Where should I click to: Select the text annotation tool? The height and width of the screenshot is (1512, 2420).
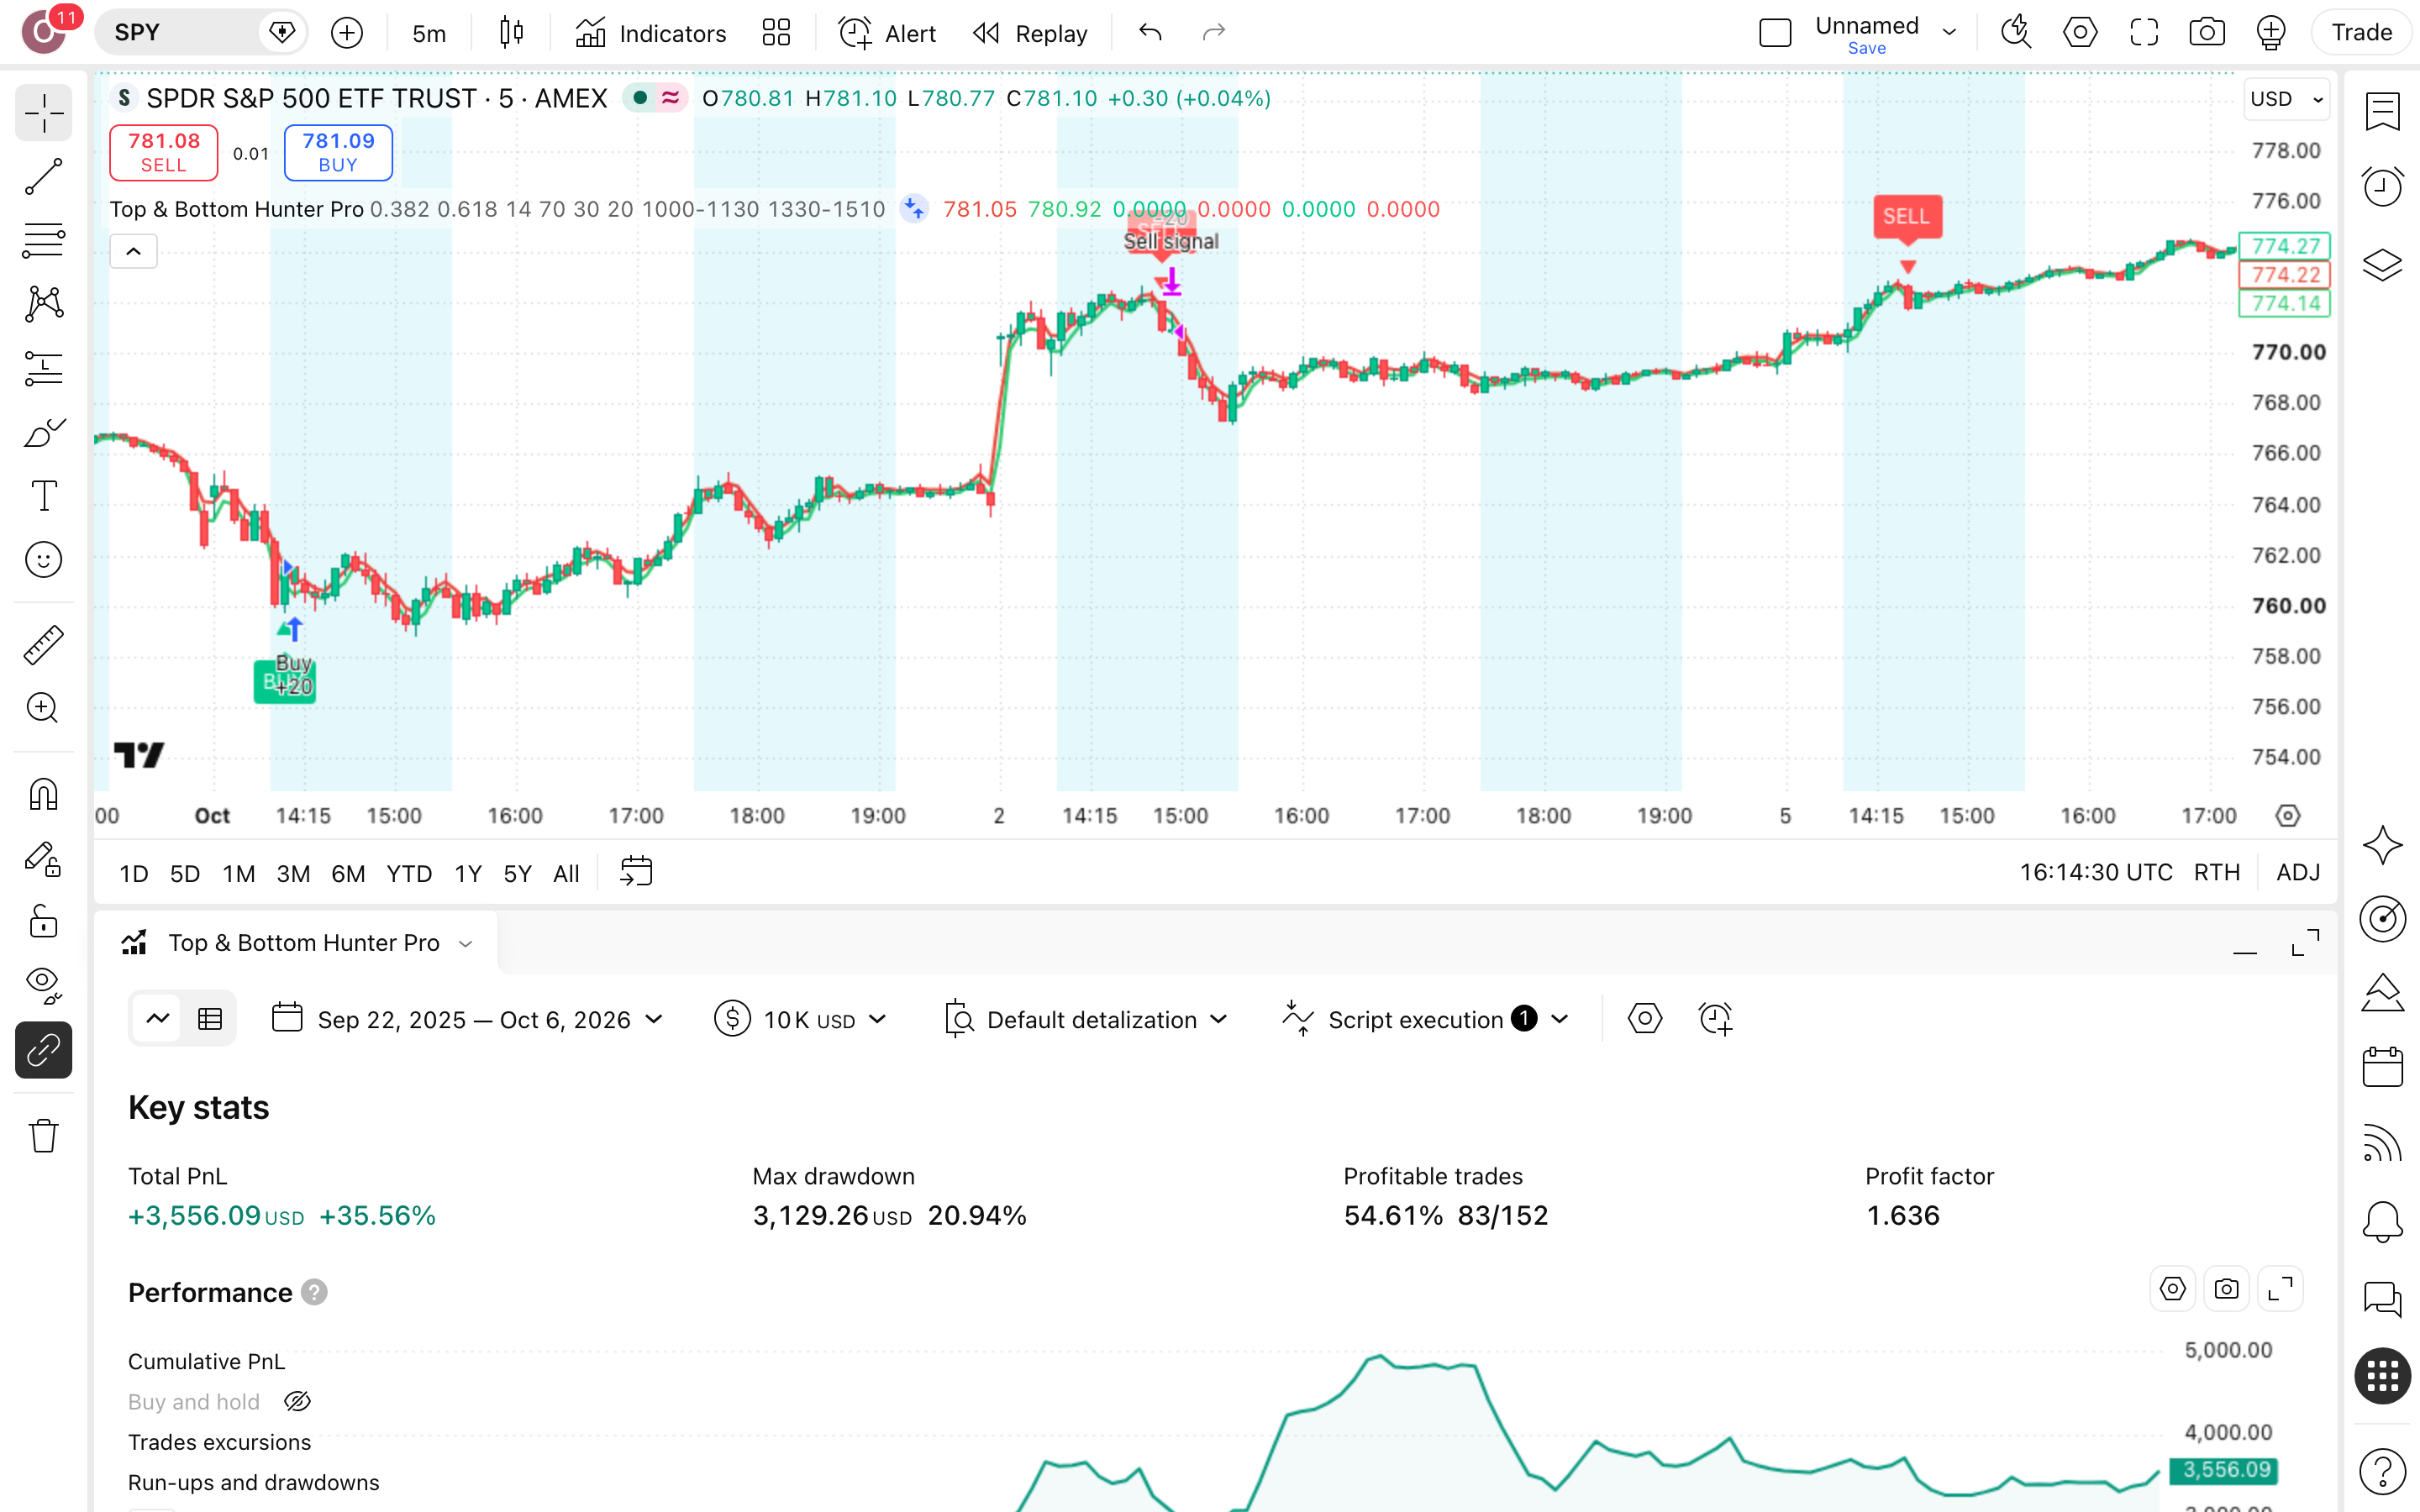pyautogui.click(x=43, y=496)
